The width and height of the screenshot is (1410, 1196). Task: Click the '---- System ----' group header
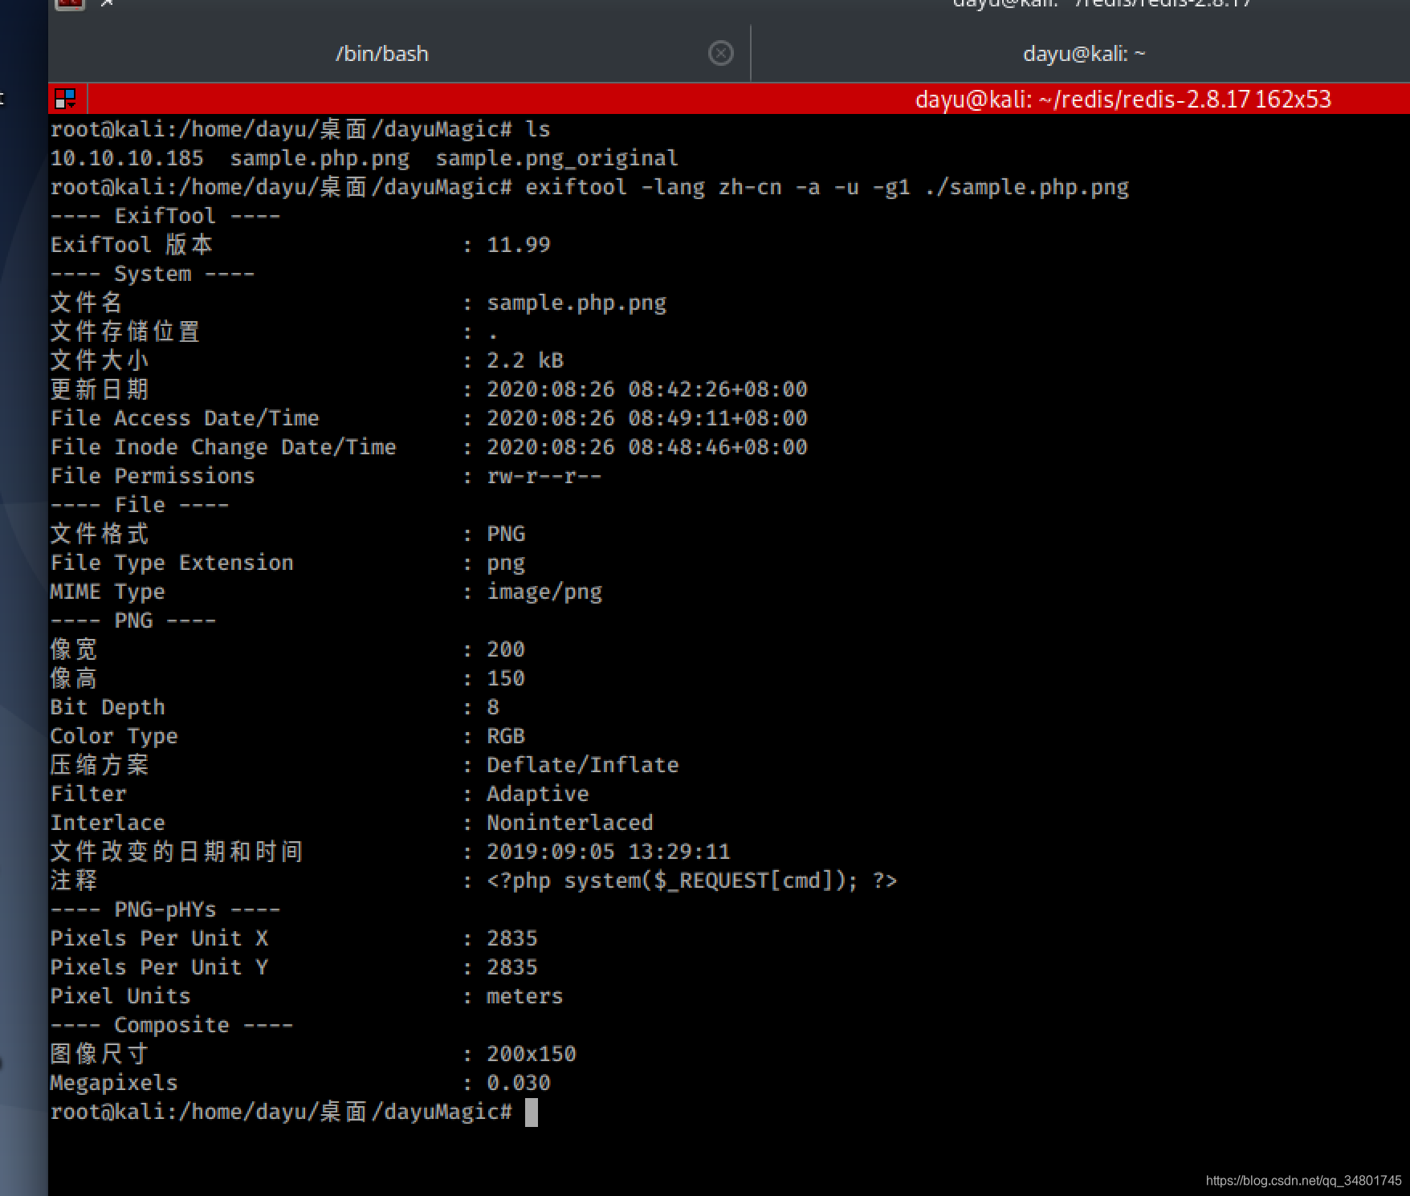point(153,274)
